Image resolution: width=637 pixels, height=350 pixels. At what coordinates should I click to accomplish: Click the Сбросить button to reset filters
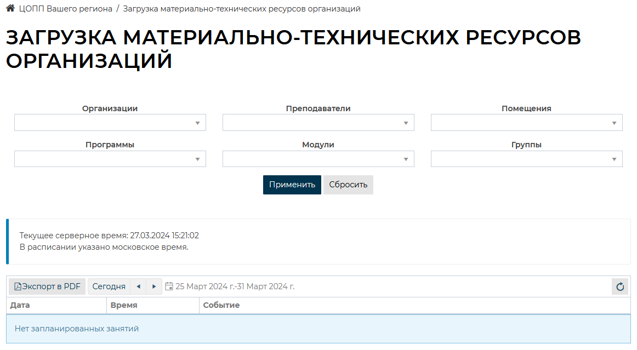[348, 185]
